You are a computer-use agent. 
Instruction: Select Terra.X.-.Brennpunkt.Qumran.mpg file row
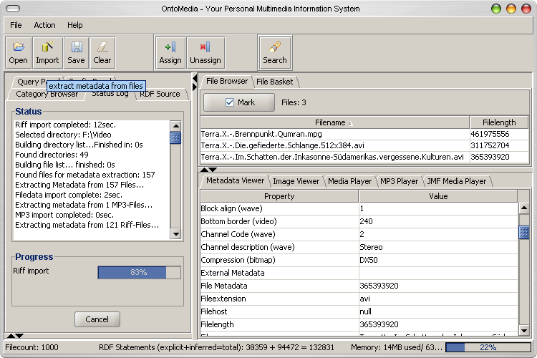(x=364, y=134)
